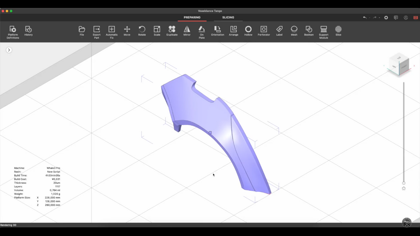420x236 pixels.
Task: Click the vertical layer slider handle
Action: pos(404,183)
